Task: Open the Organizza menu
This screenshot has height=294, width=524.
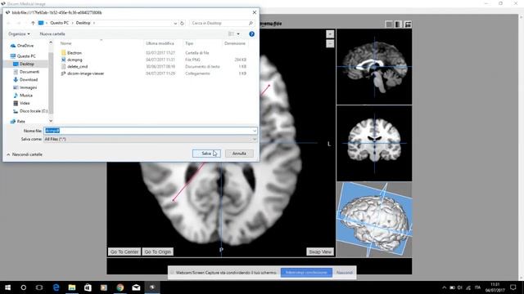Action: 19,34
